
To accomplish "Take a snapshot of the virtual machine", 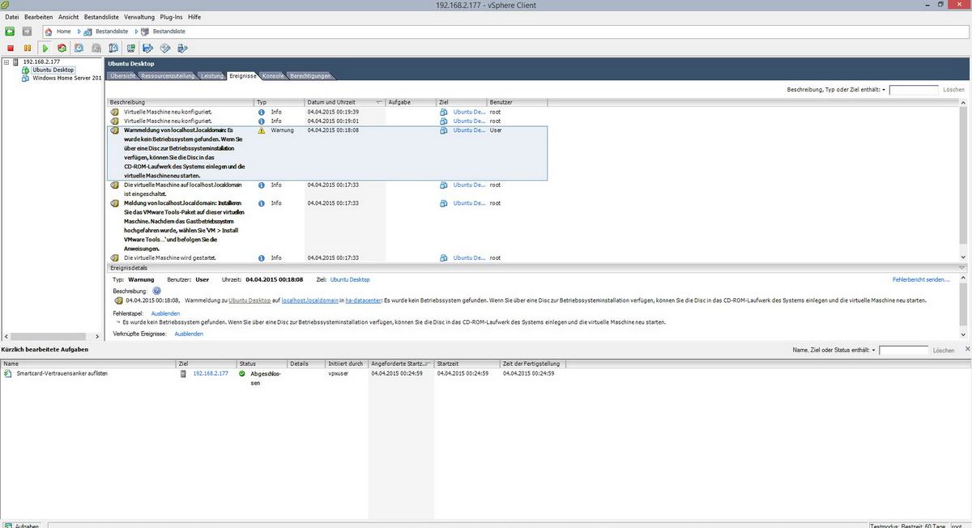I will pos(79,48).
